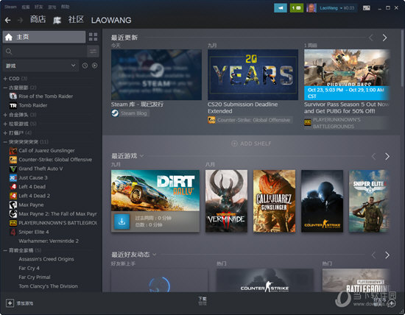Open friend activity shelf dropdown chevron
Screen dimensions: 405x315
(x=154, y=255)
